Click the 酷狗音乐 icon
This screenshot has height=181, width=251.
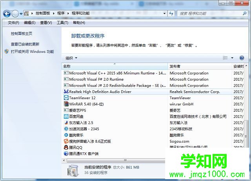(66, 135)
